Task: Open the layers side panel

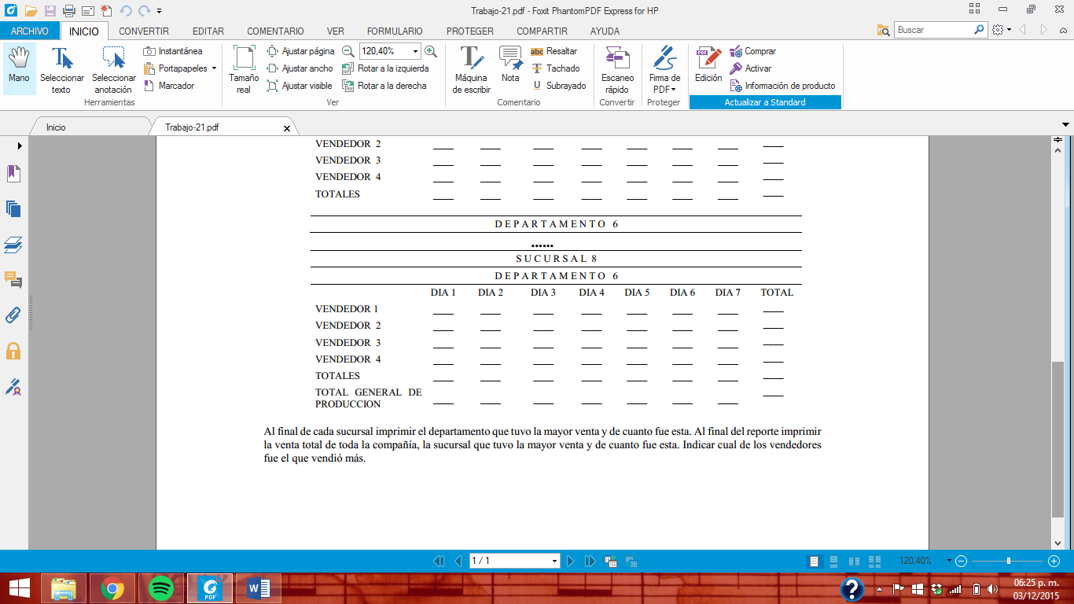Action: coord(13,245)
